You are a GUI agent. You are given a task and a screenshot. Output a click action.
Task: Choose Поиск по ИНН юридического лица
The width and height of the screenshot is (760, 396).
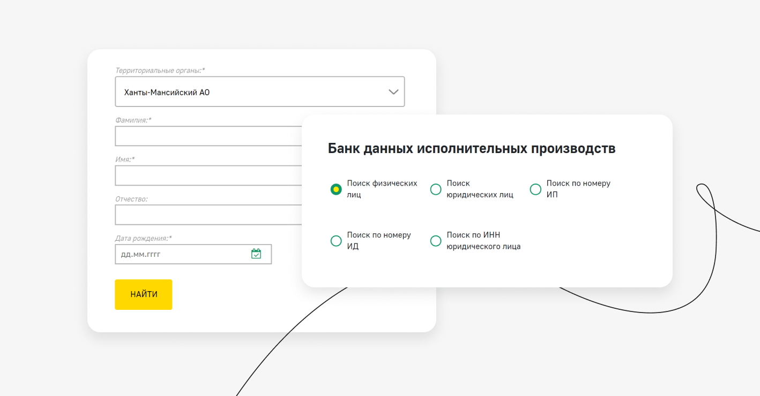tap(436, 241)
